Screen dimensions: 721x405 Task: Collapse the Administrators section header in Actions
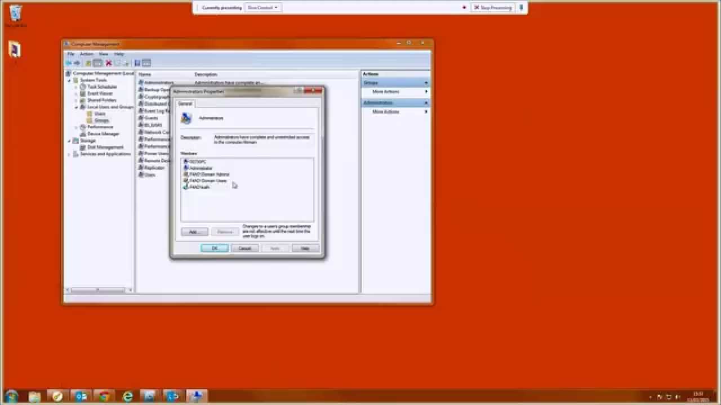[426, 103]
